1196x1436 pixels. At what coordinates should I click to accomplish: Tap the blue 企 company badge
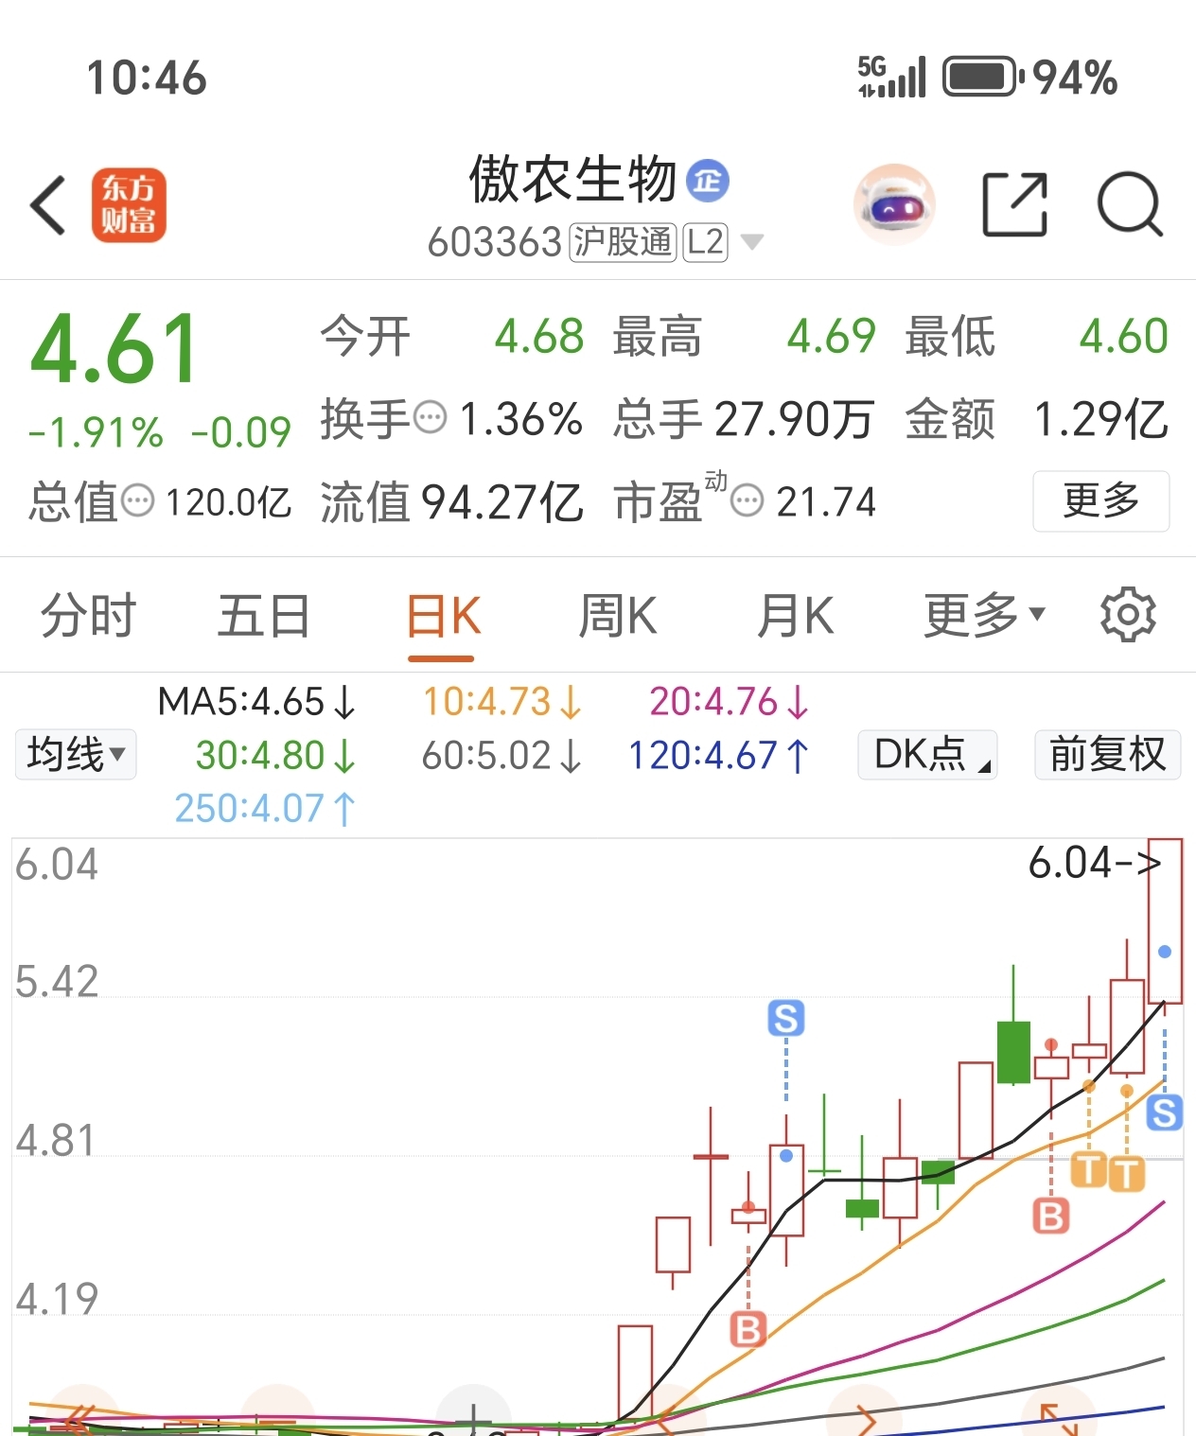[x=708, y=180]
